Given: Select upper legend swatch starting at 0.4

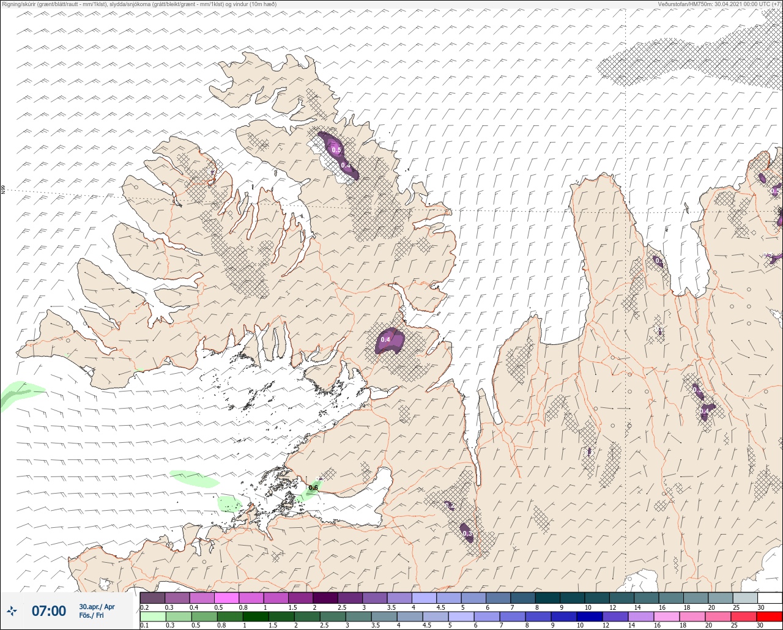Looking at the screenshot, I should click(202, 598).
